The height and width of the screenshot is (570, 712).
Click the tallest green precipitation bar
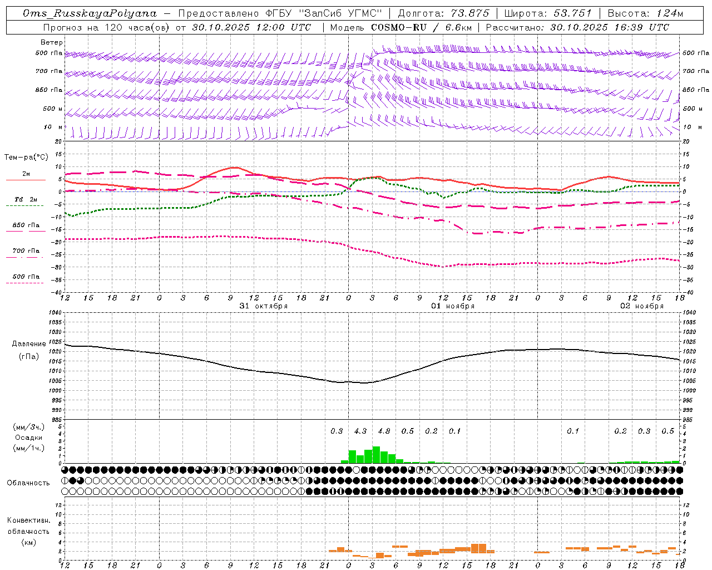click(376, 455)
